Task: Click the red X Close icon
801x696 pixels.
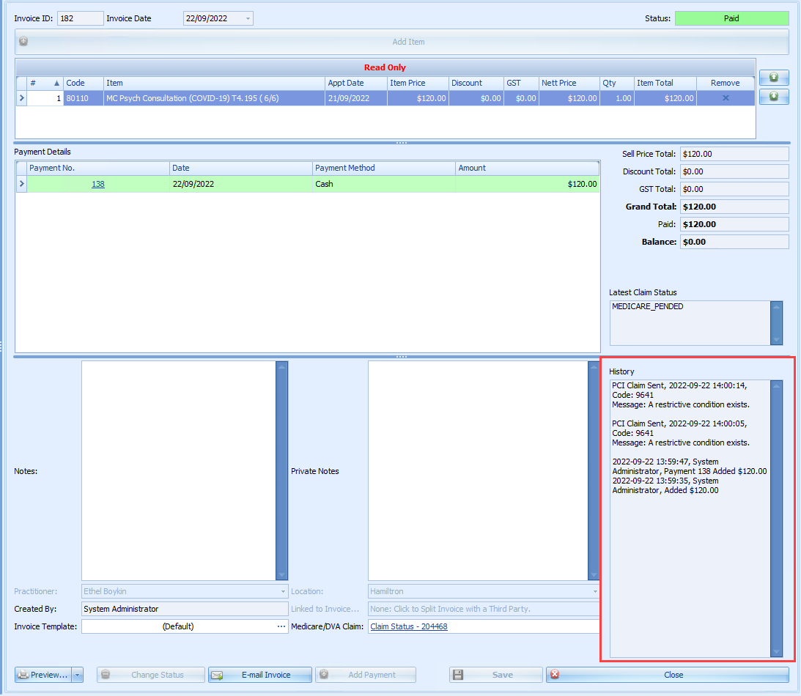Action: click(555, 674)
